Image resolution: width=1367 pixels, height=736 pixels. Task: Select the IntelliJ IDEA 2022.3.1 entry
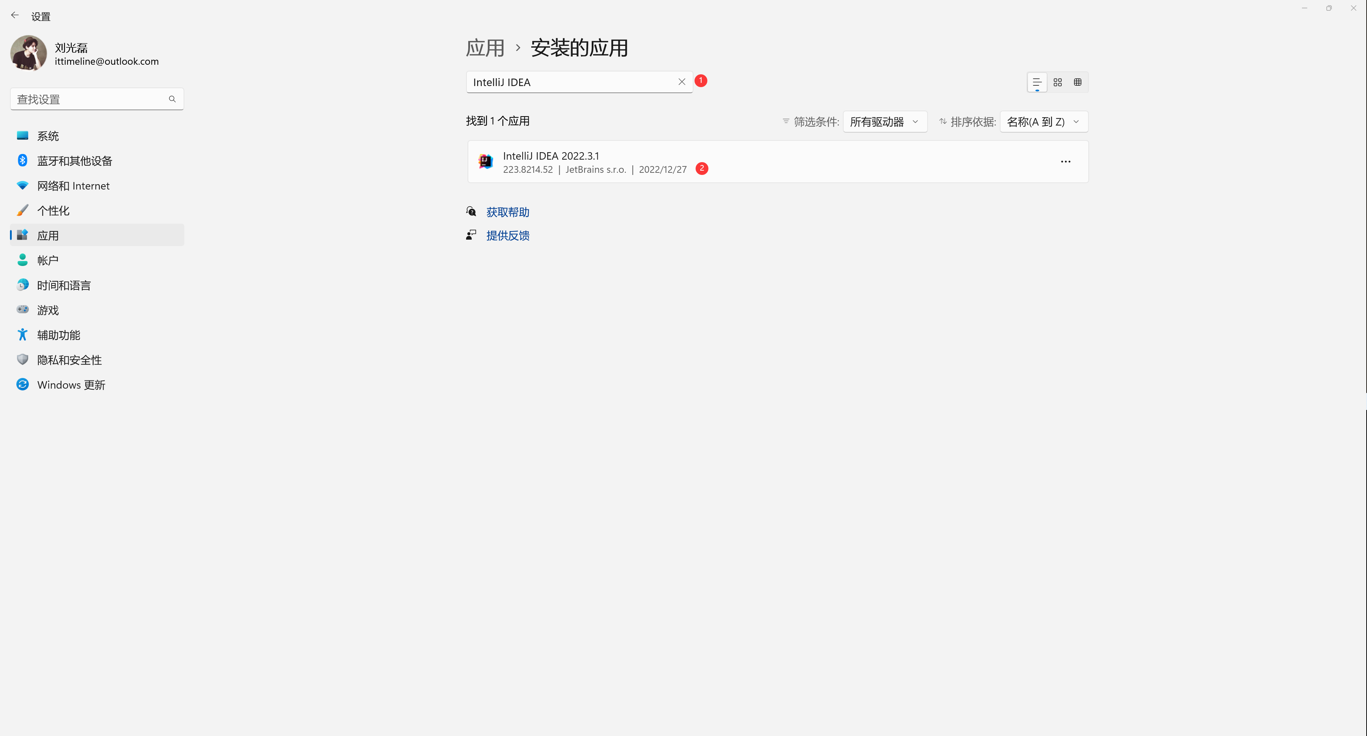point(778,162)
